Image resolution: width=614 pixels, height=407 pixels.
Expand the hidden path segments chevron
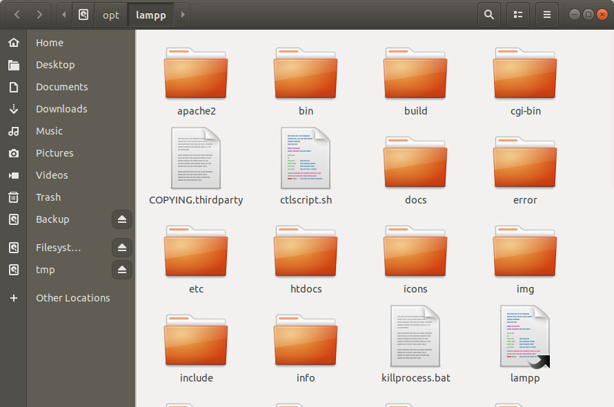tap(63, 14)
